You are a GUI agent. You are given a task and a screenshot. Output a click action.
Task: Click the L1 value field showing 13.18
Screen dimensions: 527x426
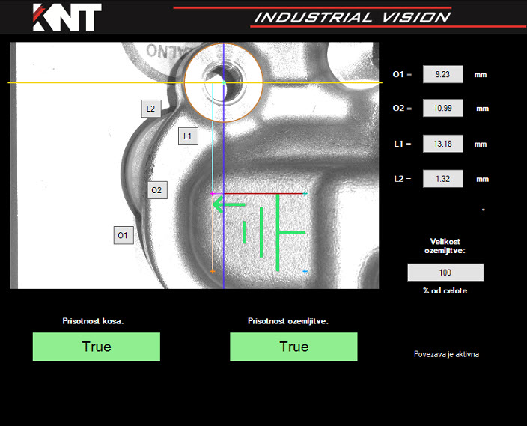click(x=442, y=144)
